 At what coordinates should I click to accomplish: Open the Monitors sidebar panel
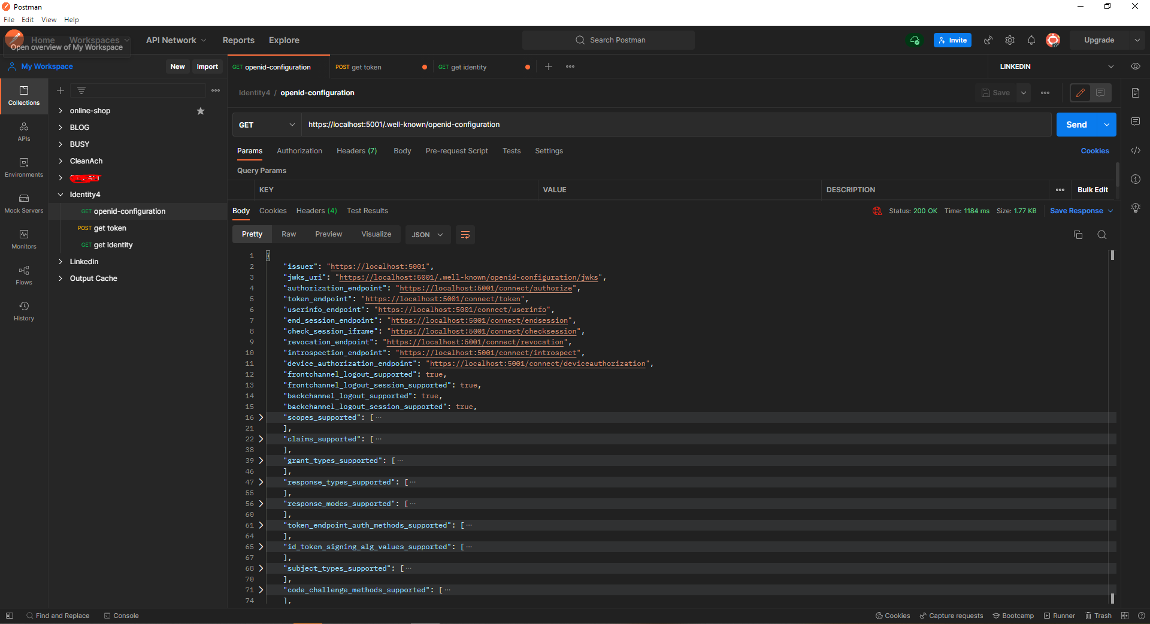(x=24, y=240)
